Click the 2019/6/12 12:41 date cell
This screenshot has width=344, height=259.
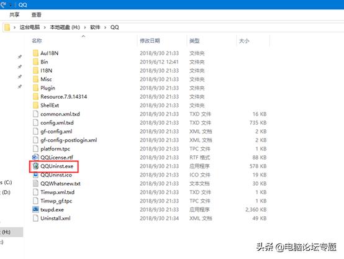click(x=160, y=62)
